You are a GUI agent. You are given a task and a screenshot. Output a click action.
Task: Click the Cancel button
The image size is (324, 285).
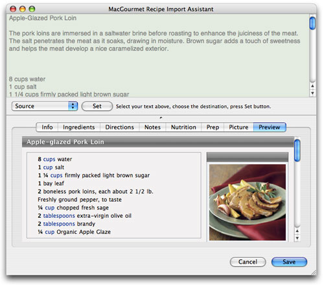tap(248, 262)
